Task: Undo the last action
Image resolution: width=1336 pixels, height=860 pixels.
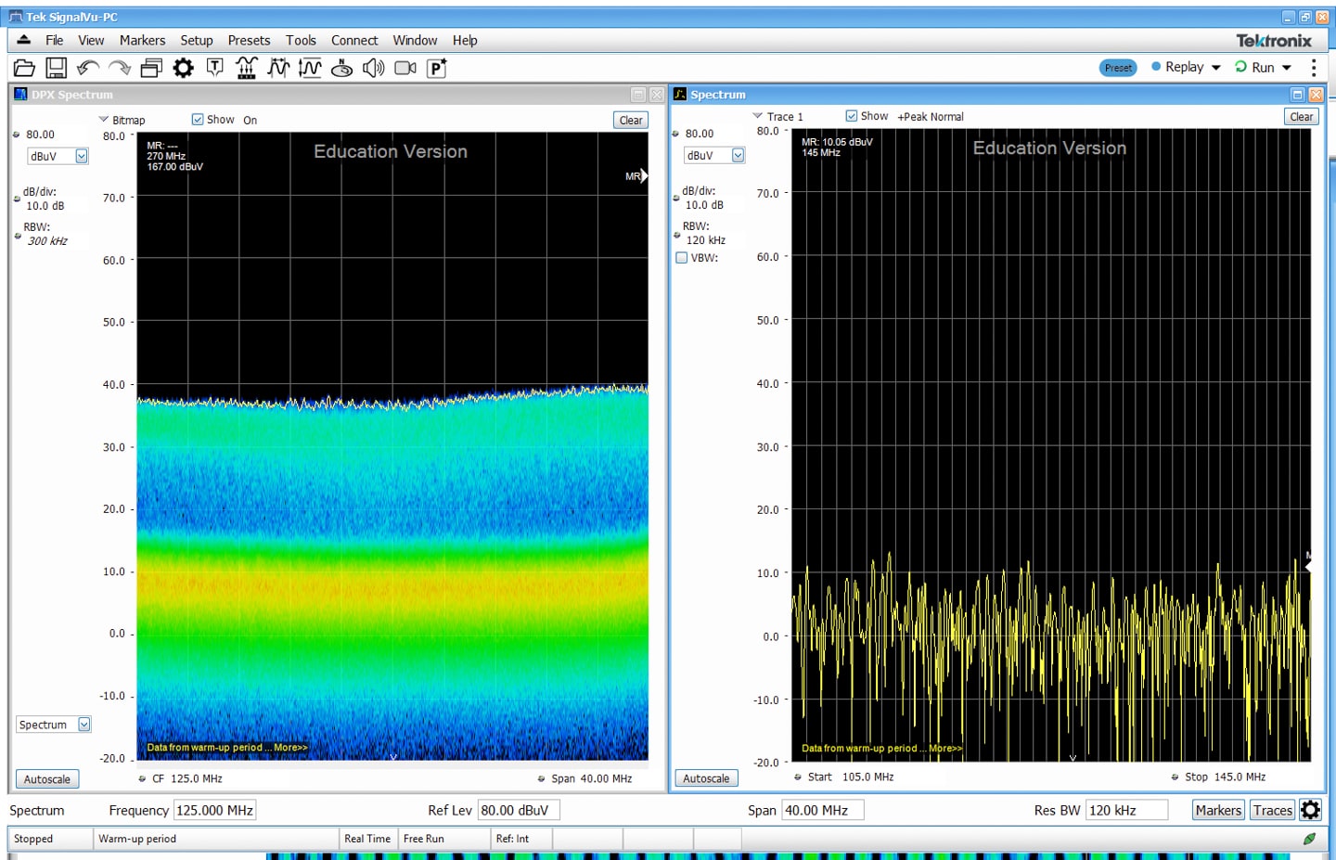Action: 88,68
